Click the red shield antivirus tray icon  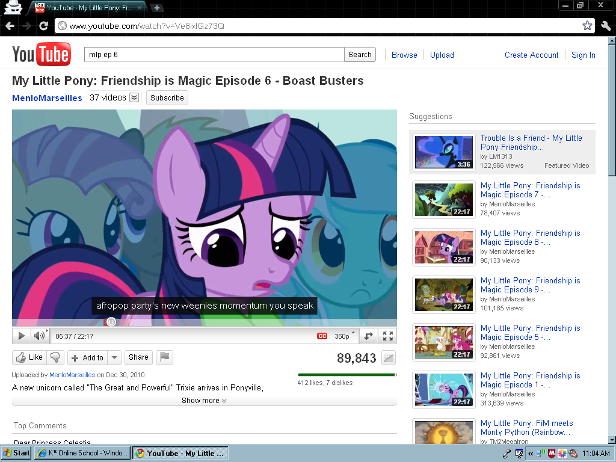[x=552, y=454]
